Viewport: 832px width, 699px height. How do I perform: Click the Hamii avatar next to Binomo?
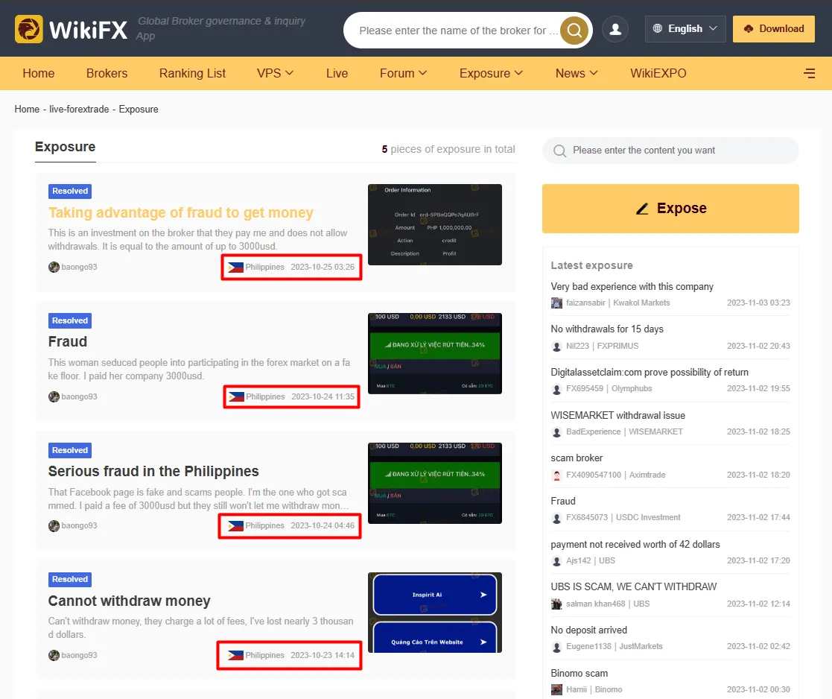click(x=556, y=689)
